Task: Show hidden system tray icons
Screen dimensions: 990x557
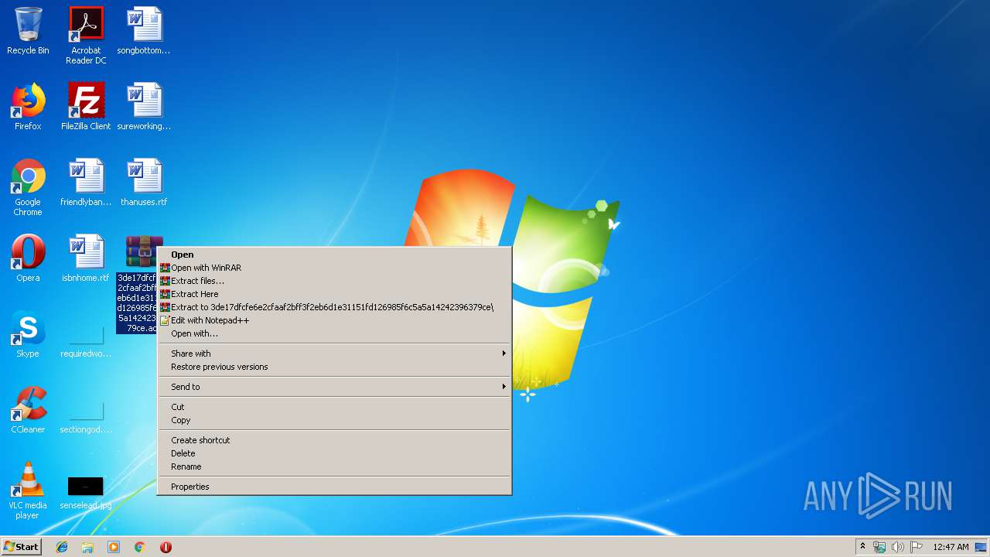Action: (862, 547)
